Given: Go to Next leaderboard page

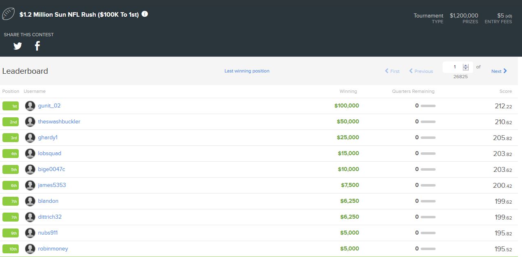Looking at the screenshot, I should pos(499,71).
